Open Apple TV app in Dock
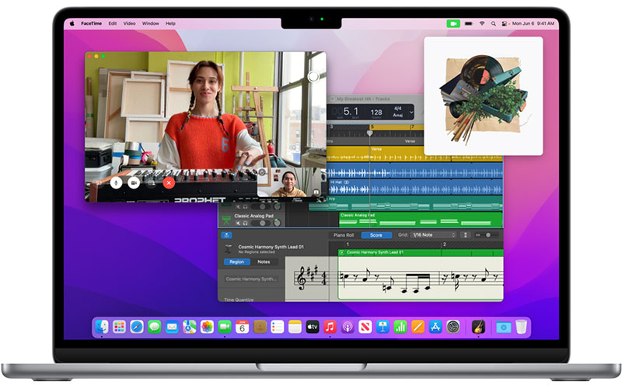This screenshot has width=622, height=388. pos(313,327)
